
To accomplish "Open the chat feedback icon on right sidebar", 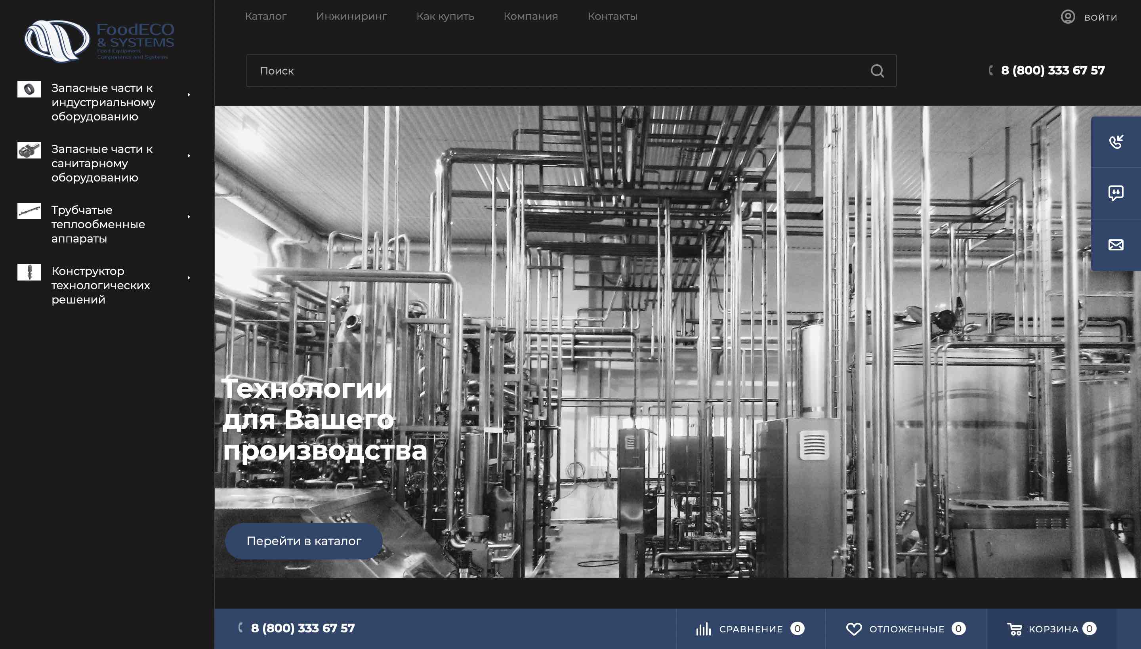I will point(1116,193).
